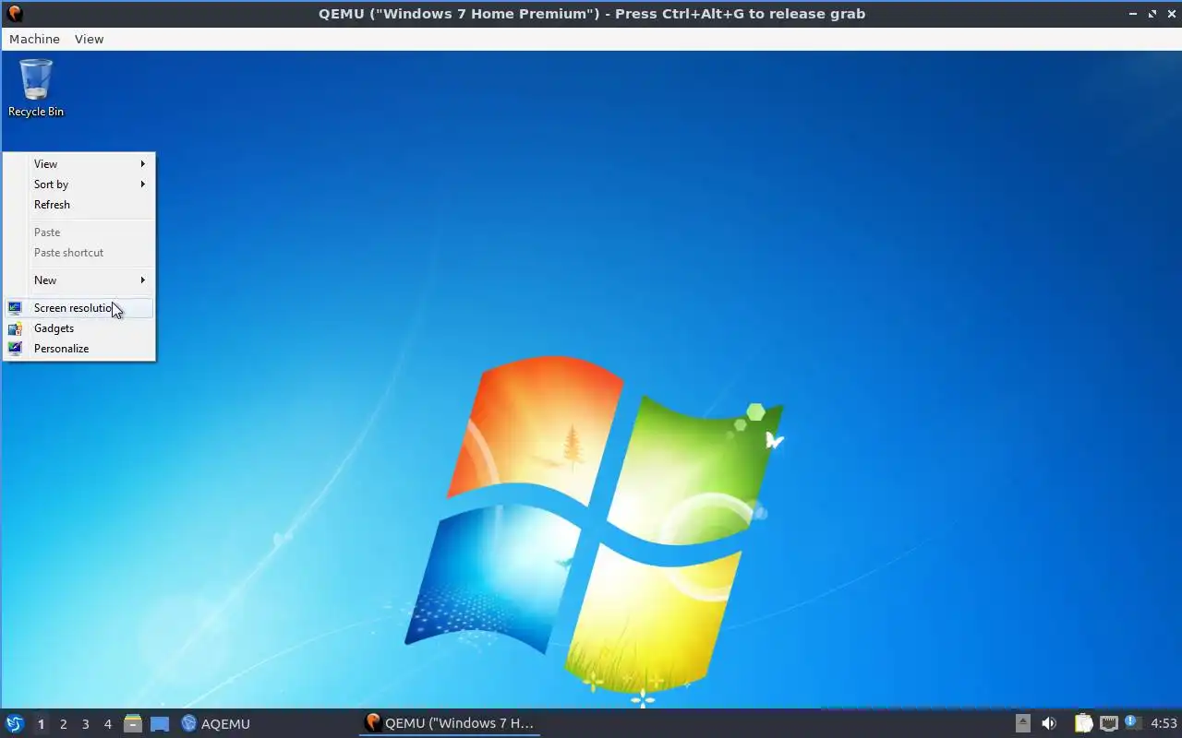Image resolution: width=1182 pixels, height=738 pixels.
Task: Select Screen resolution menu entry
Action: click(78, 308)
